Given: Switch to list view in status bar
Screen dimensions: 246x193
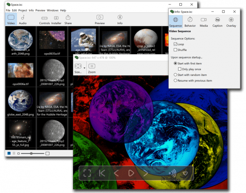Looking at the screenshot, I should pos(14,153).
